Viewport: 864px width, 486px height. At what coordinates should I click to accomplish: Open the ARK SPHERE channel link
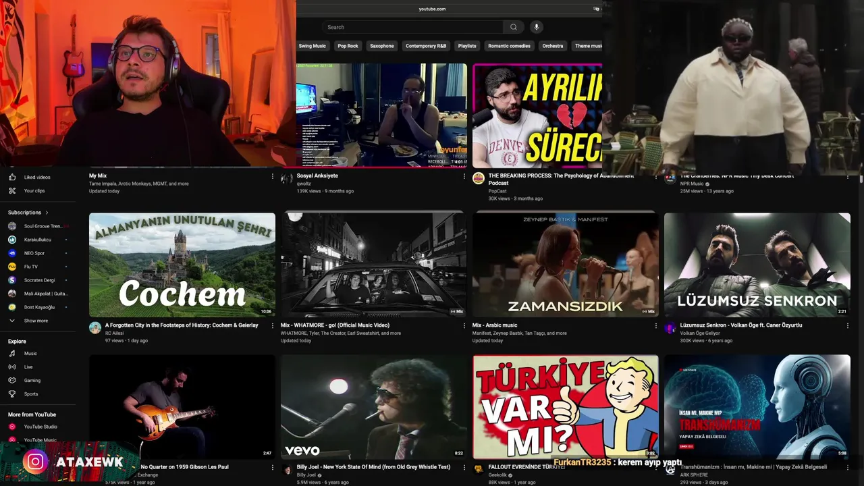pyautogui.click(x=695, y=475)
